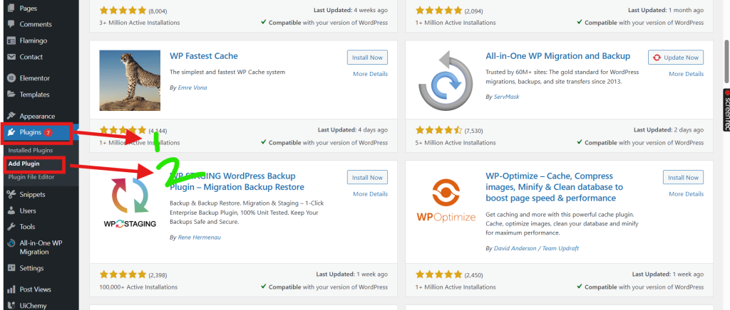This screenshot has width=730, height=310.
Task: Click the WP Optimize plugin logo
Action: (x=446, y=201)
